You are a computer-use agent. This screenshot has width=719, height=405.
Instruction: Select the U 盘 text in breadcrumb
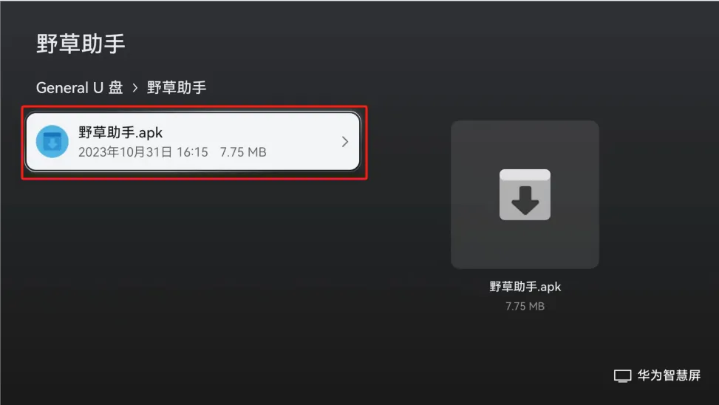(108, 87)
